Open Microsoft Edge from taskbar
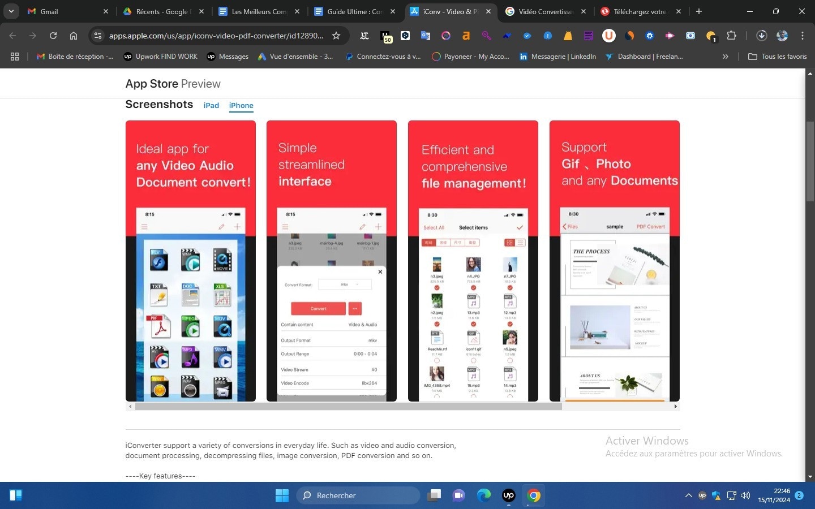The width and height of the screenshot is (815, 509). (x=483, y=495)
